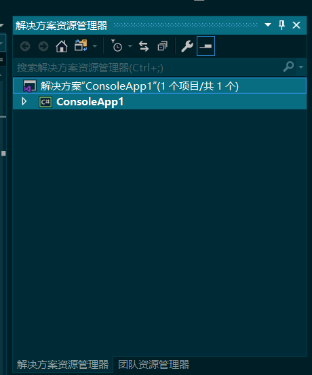
Task: Expand the ConsoleApp1 project node
Action: coord(24,102)
